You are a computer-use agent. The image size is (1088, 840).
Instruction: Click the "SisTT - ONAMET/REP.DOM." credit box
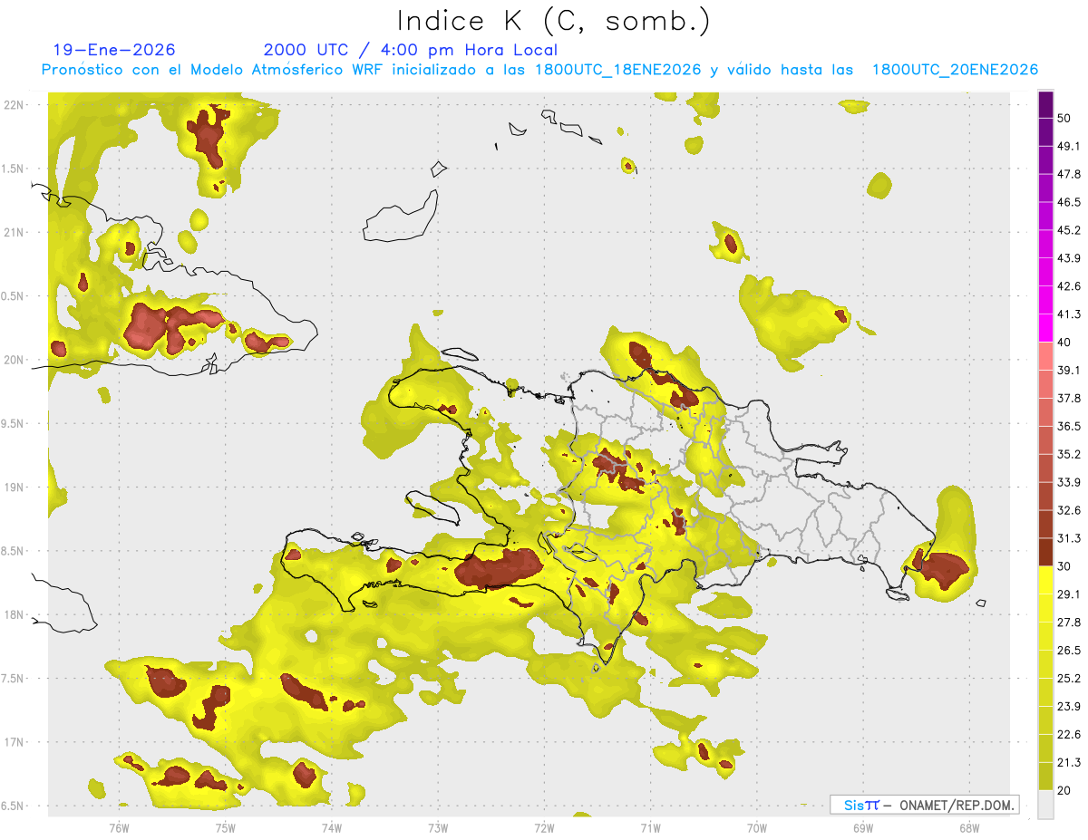(924, 805)
